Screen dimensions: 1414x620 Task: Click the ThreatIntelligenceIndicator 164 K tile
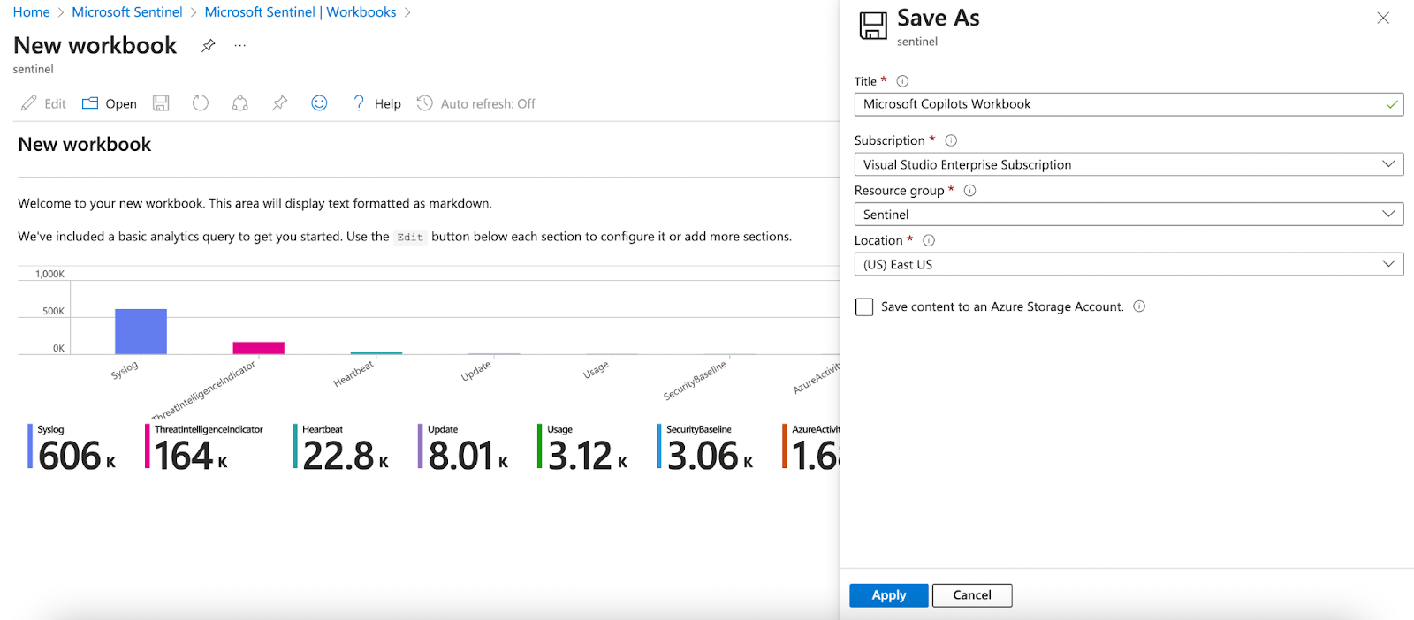click(204, 448)
